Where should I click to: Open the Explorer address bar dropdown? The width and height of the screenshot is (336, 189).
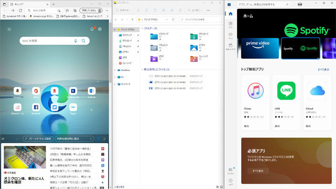pos(167,20)
